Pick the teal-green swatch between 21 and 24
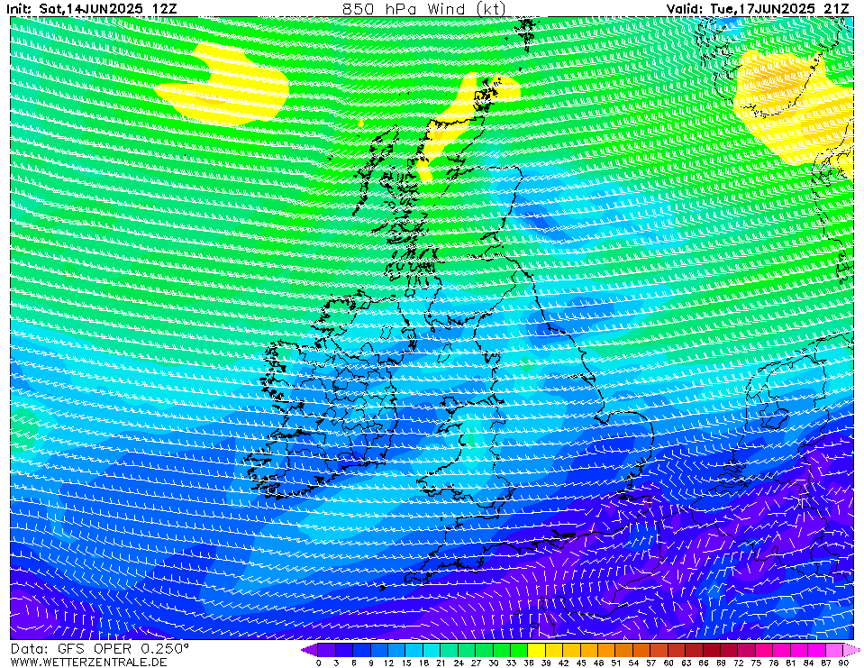864x668 pixels. coord(450,650)
